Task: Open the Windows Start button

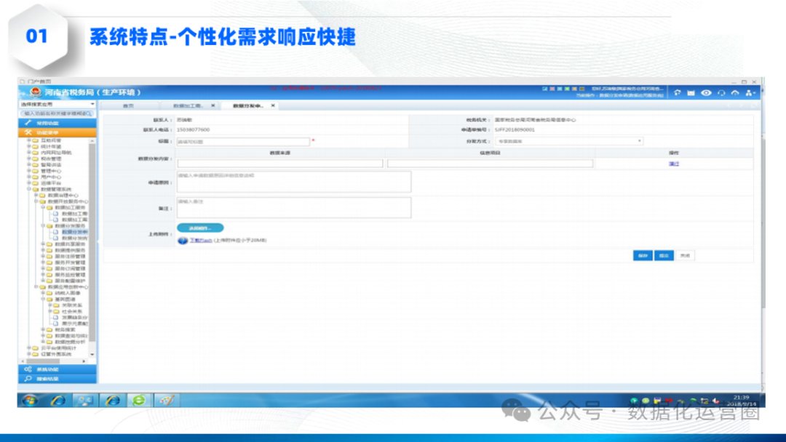Action: point(30,400)
